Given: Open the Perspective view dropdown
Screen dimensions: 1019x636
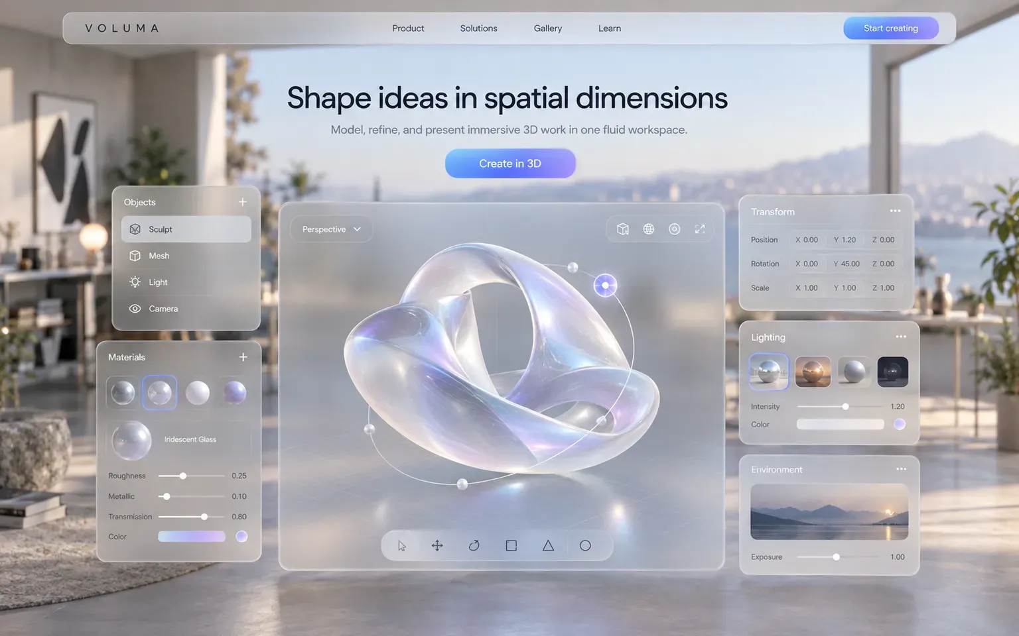Looking at the screenshot, I should click(x=331, y=229).
